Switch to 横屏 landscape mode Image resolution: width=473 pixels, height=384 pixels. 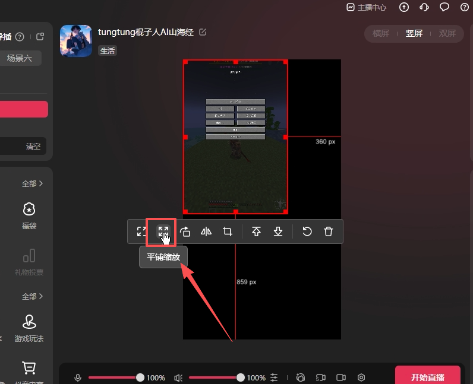381,33
